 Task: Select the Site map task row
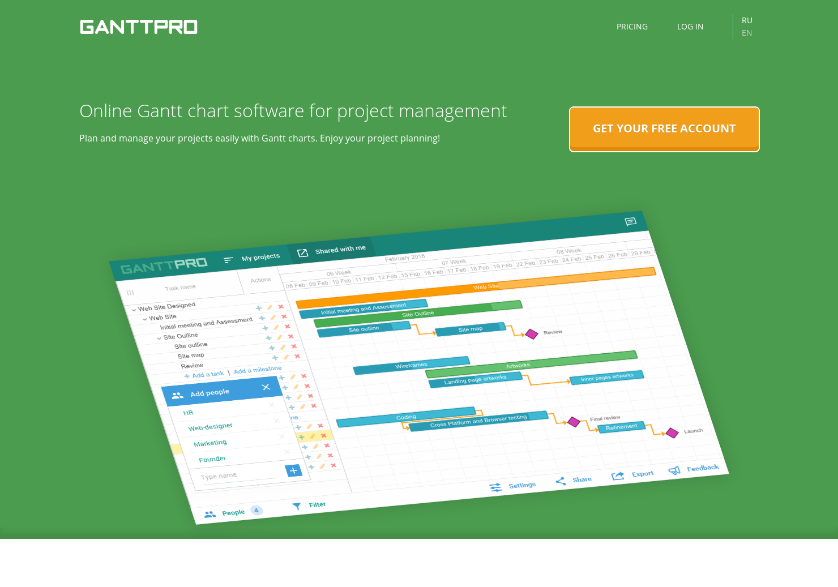(191, 356)
